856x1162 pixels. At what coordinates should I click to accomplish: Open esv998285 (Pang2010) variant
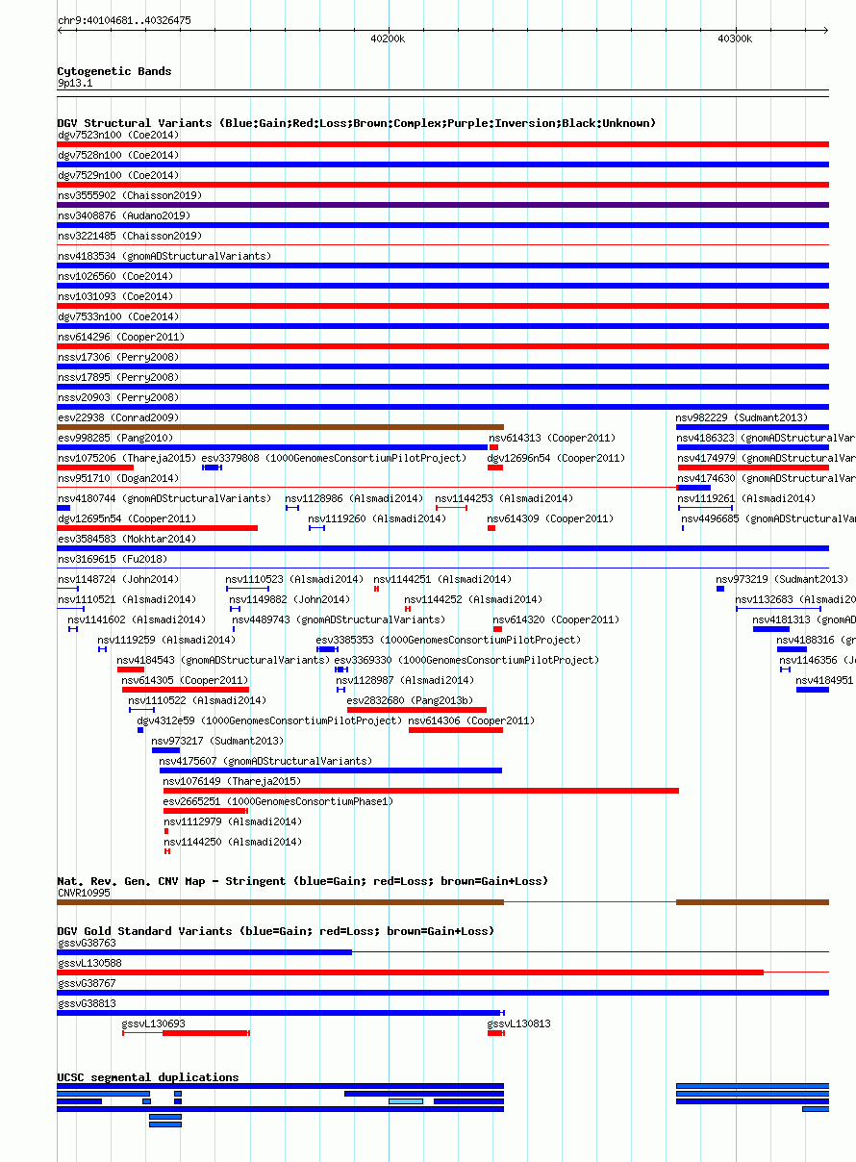point(272,447)
